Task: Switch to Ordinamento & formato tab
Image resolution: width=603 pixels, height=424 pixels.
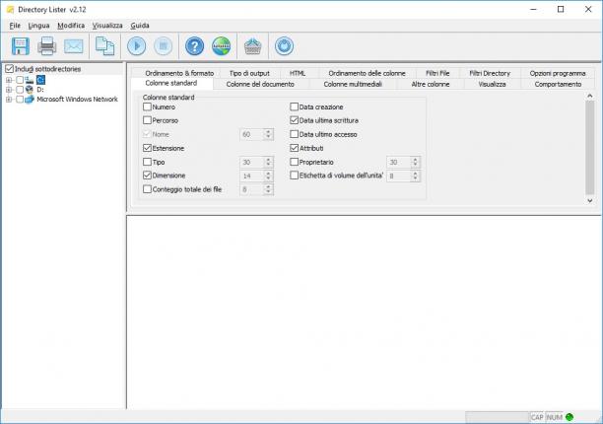Action: (179, 73)
